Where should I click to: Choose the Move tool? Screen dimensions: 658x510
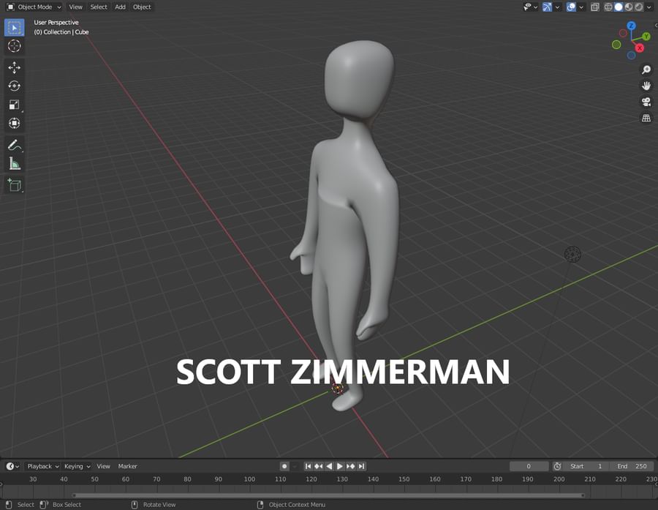[x=15, y=67]
